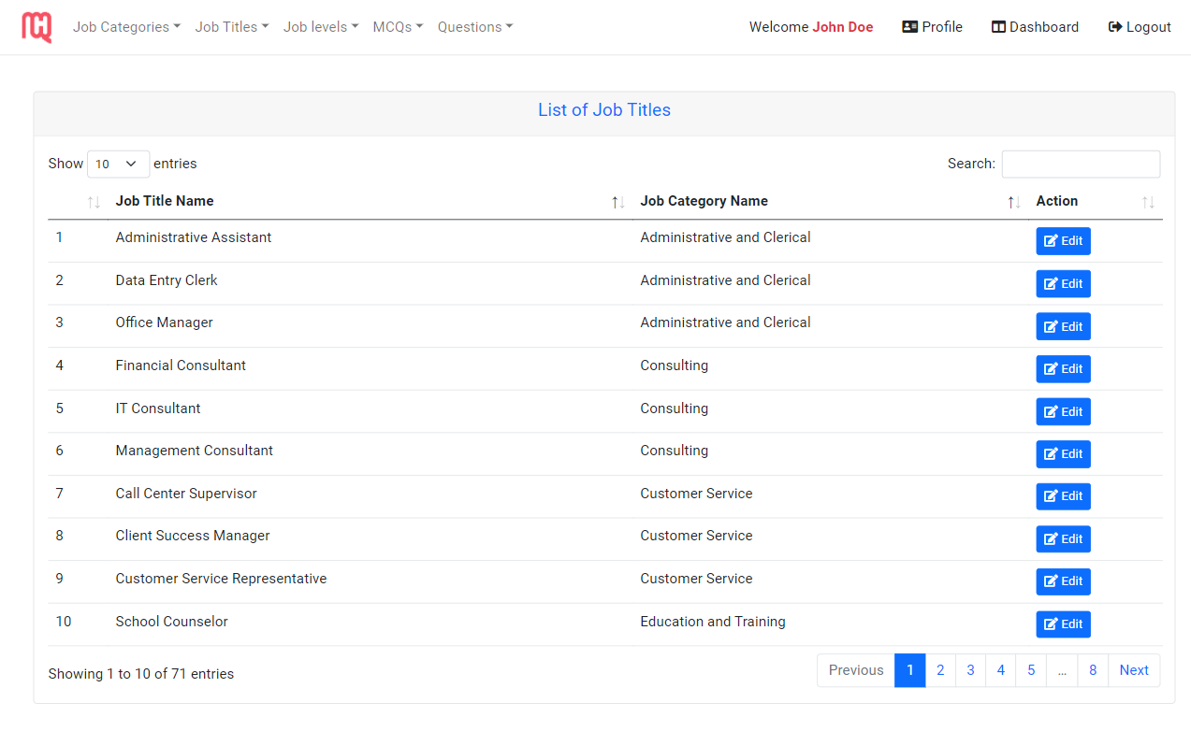Image resolution: width=1191 pixels, height=731 pixels.
Task: Open the Questions menu
Action: point(474,26)
